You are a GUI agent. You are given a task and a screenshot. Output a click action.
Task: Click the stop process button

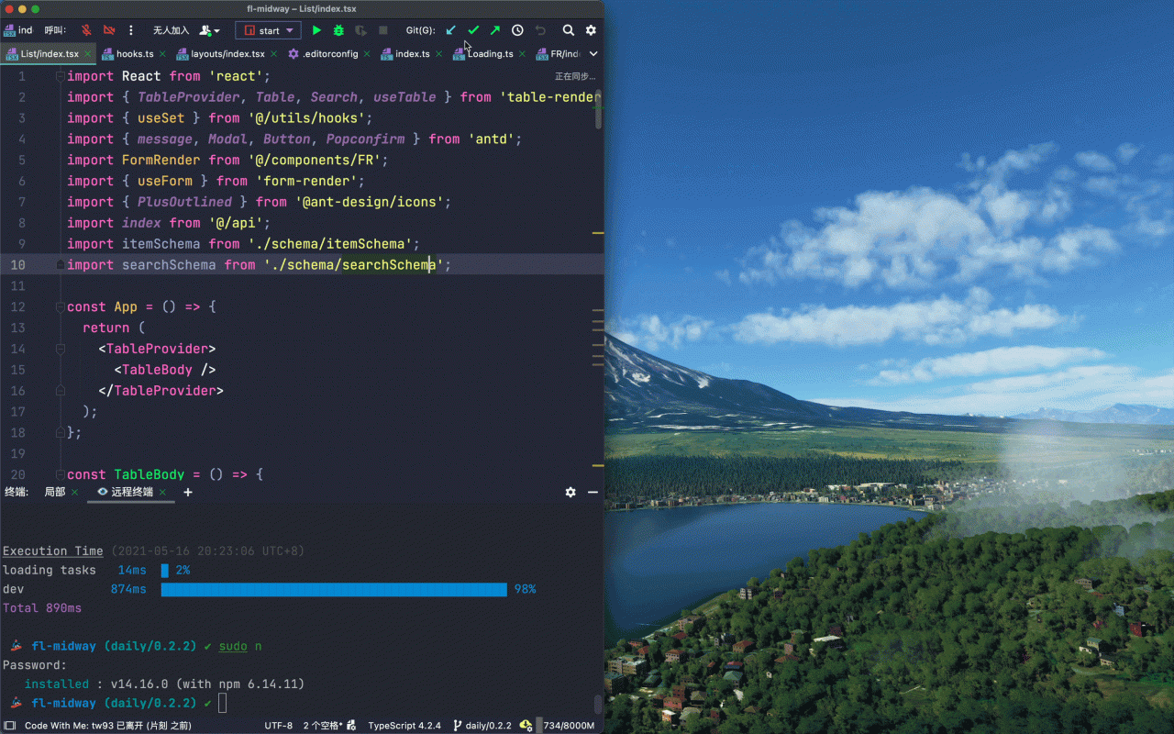click(383, 30)
